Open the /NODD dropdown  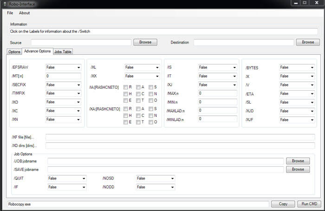coord(156,187)
